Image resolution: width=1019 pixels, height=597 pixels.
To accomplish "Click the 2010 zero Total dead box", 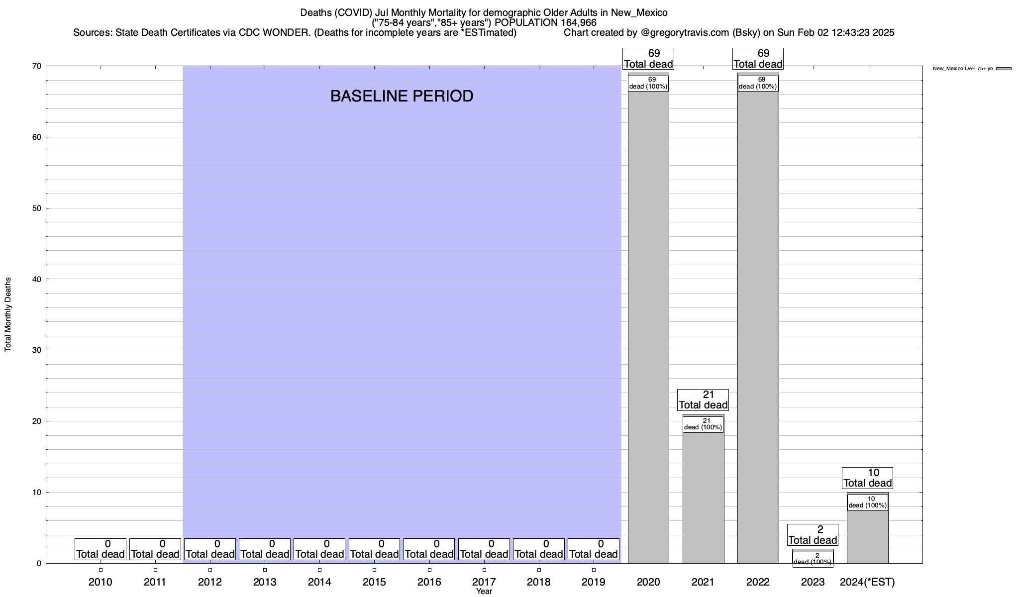I will 101,549.
